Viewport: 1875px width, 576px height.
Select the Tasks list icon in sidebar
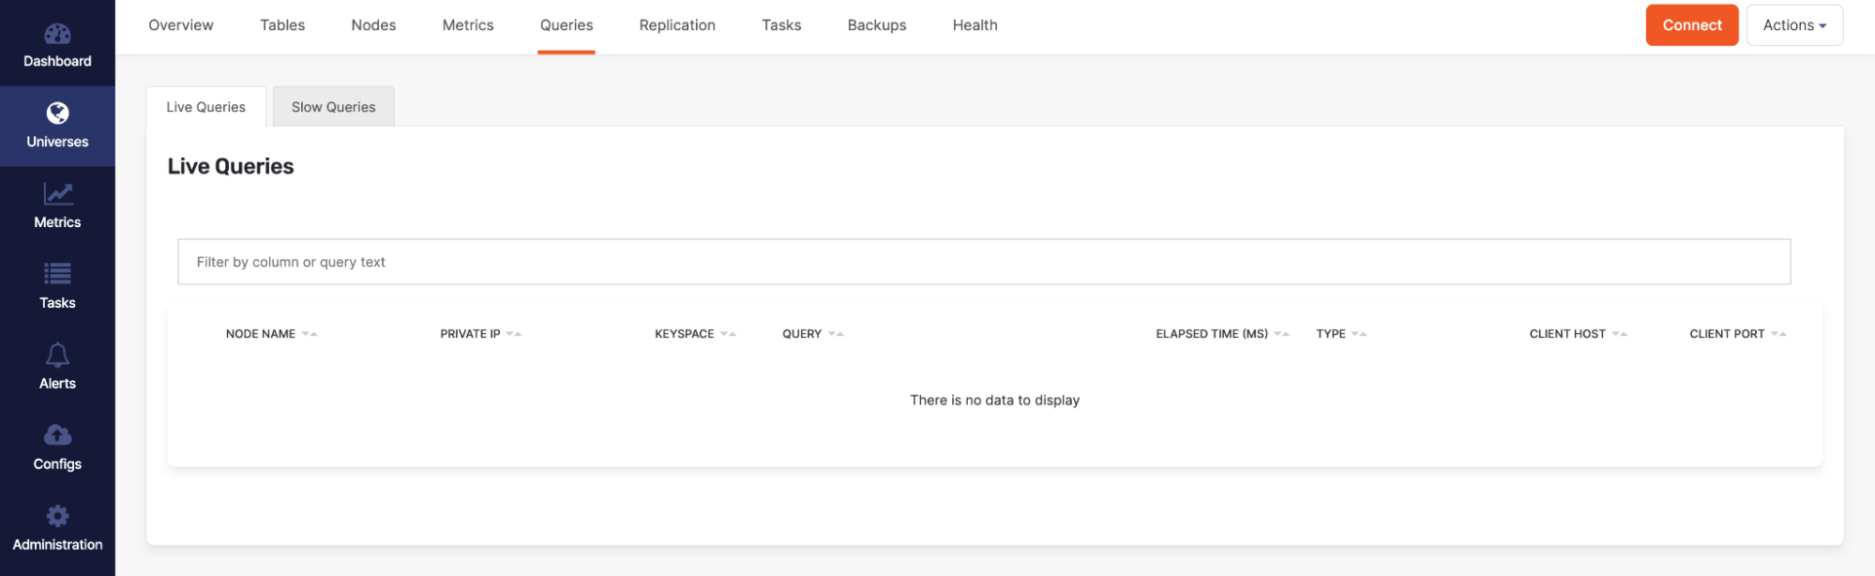57,274
